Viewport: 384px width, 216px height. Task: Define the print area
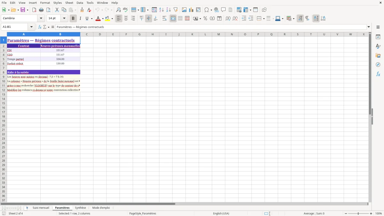[239, 10]
